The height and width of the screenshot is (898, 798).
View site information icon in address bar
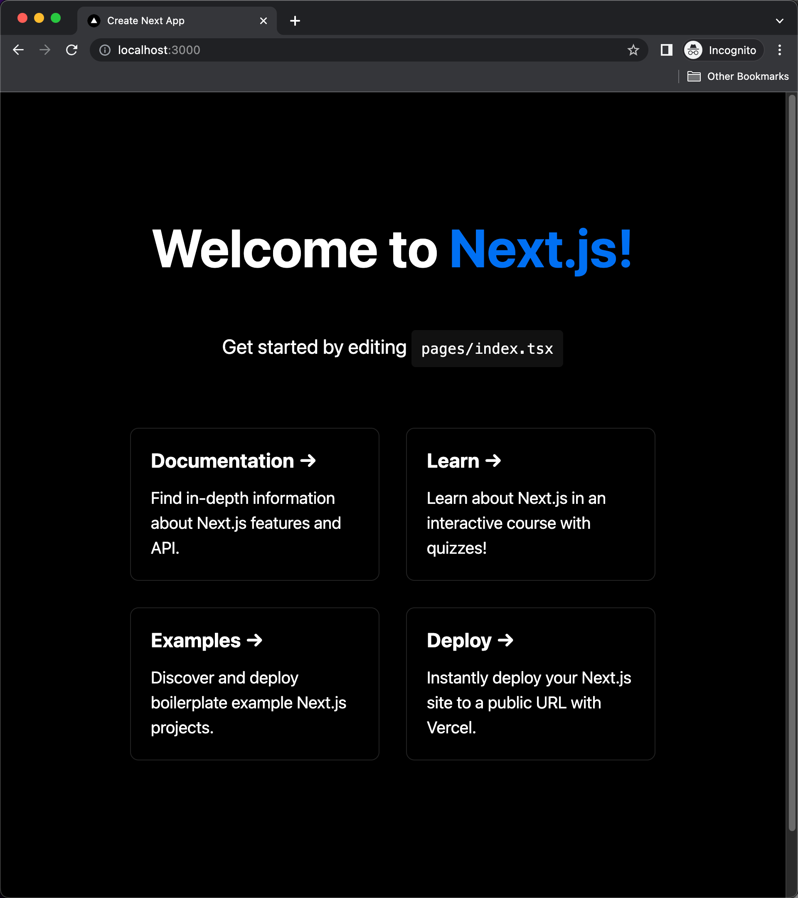click(105, 50)
